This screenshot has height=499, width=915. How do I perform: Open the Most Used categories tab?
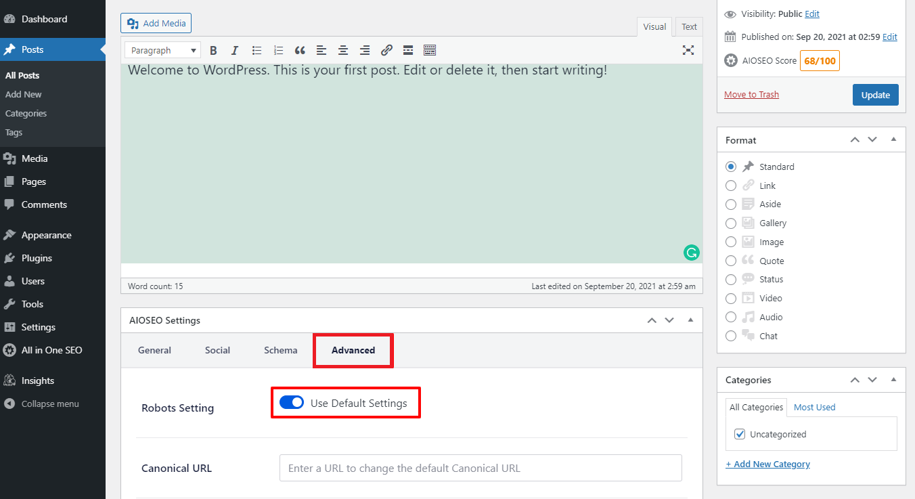click(814, 407)
